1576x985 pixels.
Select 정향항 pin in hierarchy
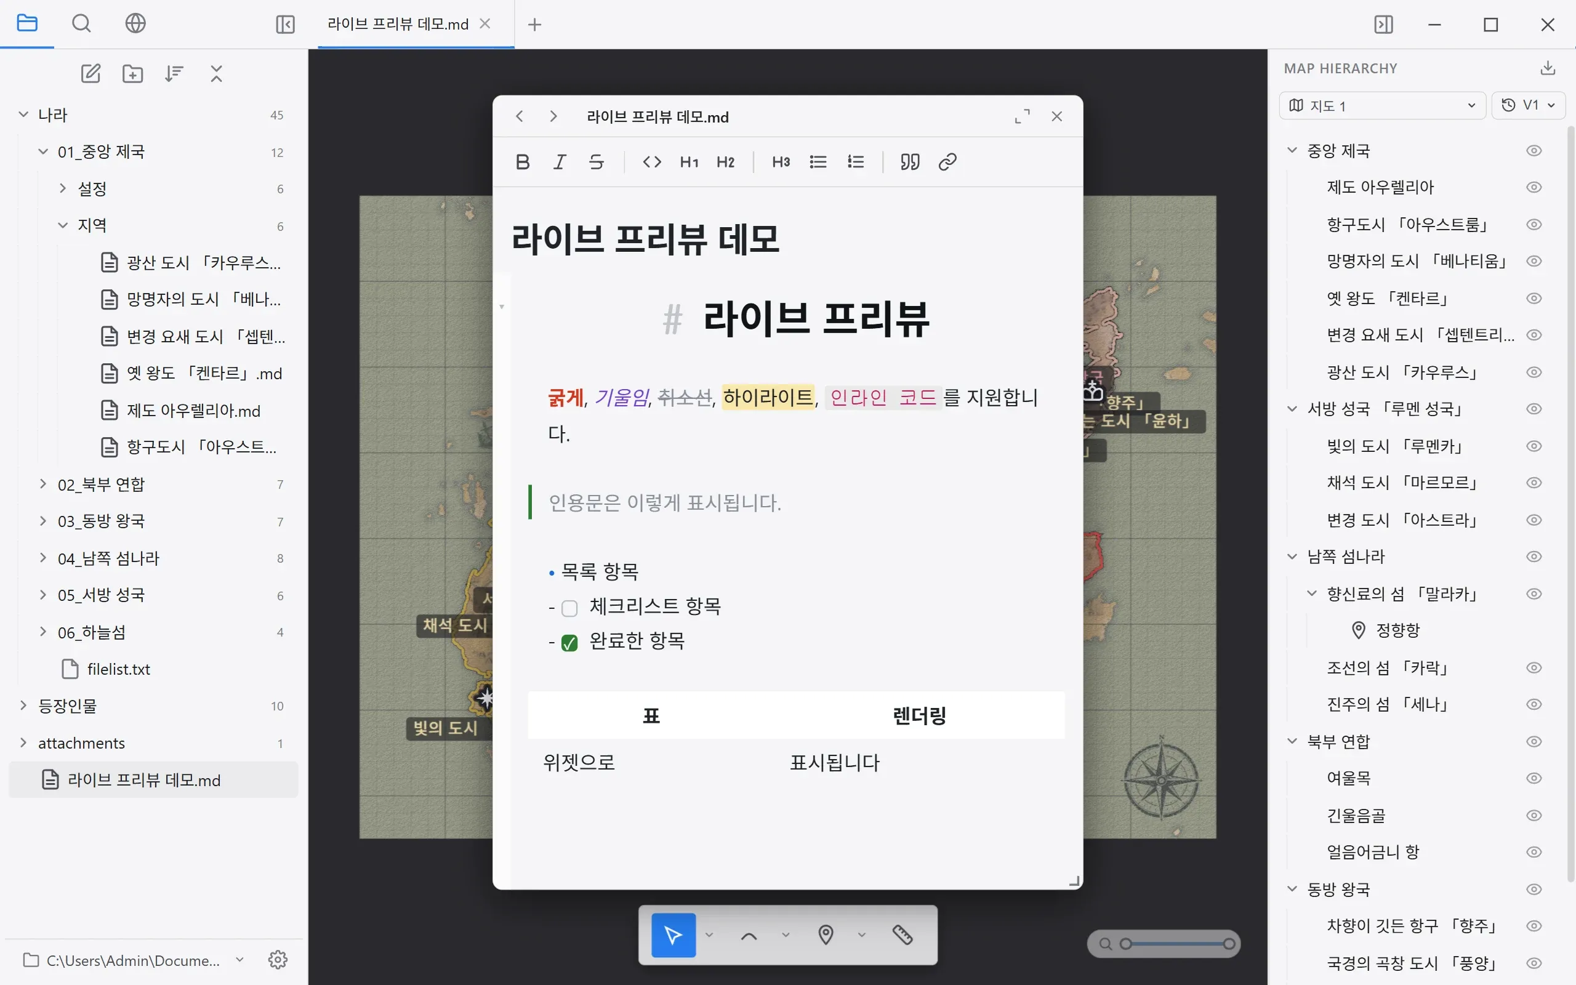(x=1397, y=630)
